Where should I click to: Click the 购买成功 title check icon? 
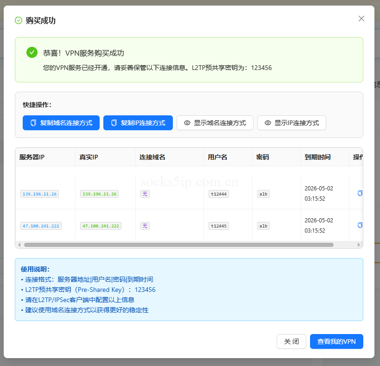pos(19,20)
